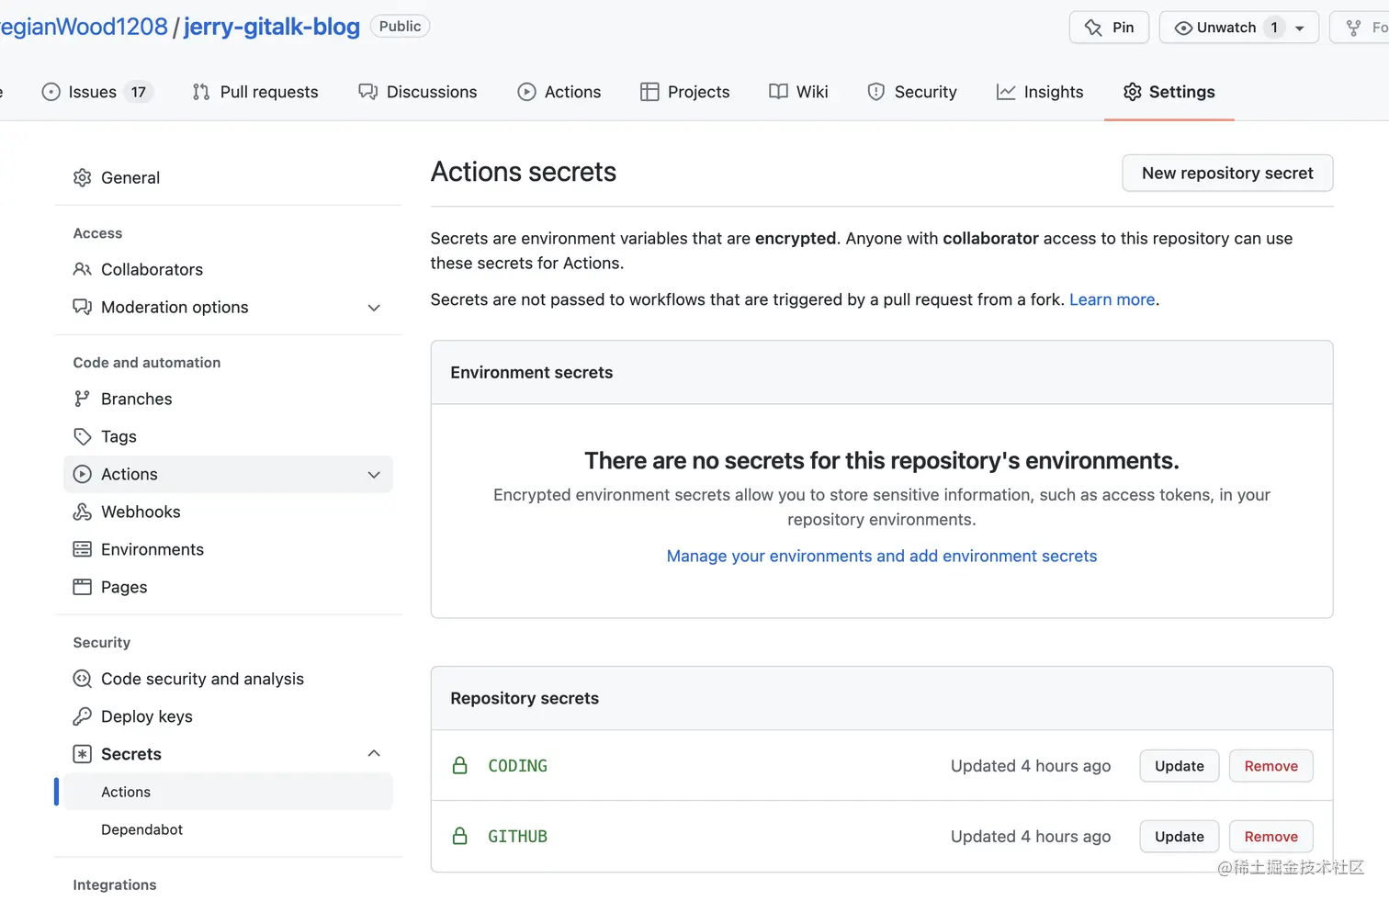Click the Projects table icon
The height and width of the screenshot is (901, 1389).
tap(649, 92)
